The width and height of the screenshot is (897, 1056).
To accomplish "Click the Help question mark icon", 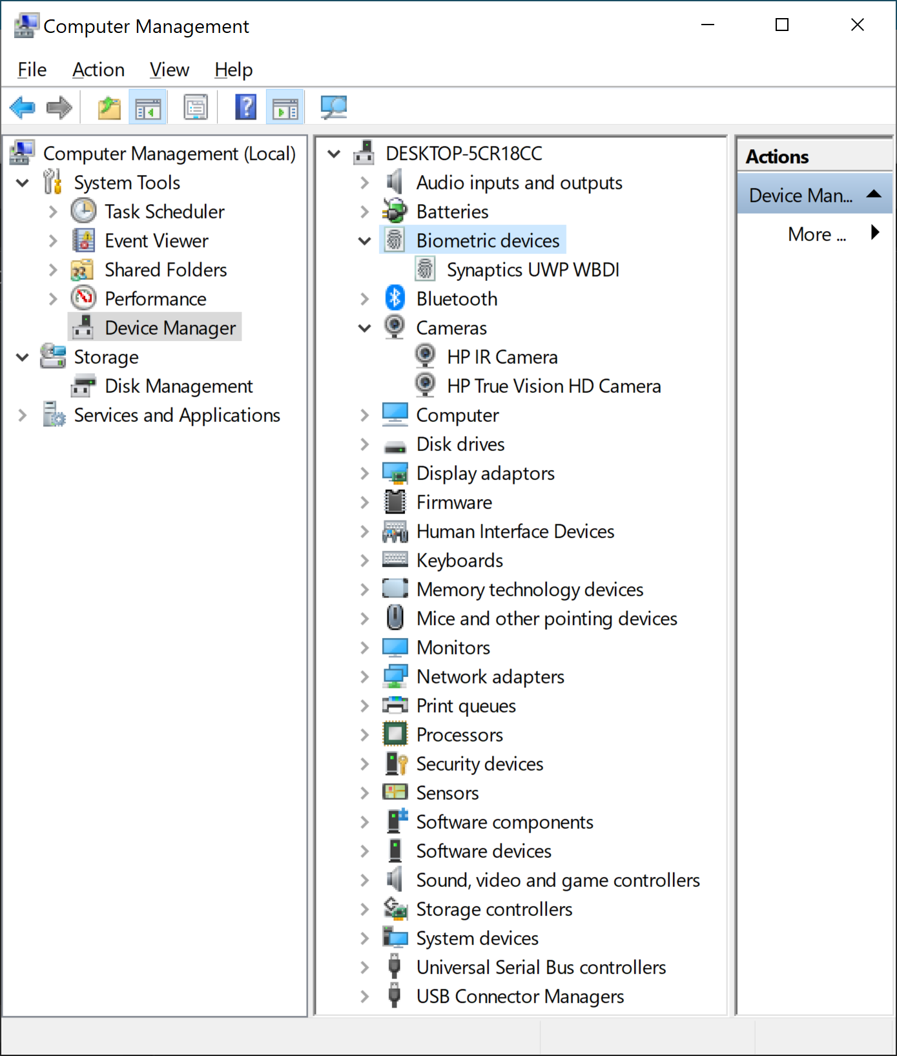I will pyautogui.click(x=245, y=107).
